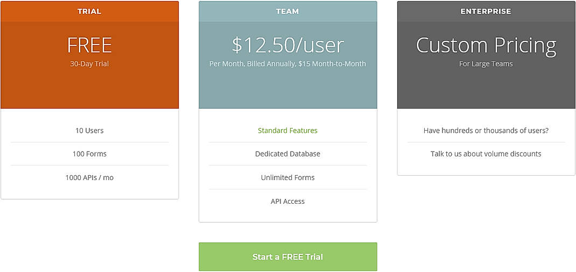Click the 30-Day Trial subtitle
The image size is (576, 272).
point(89,64)
